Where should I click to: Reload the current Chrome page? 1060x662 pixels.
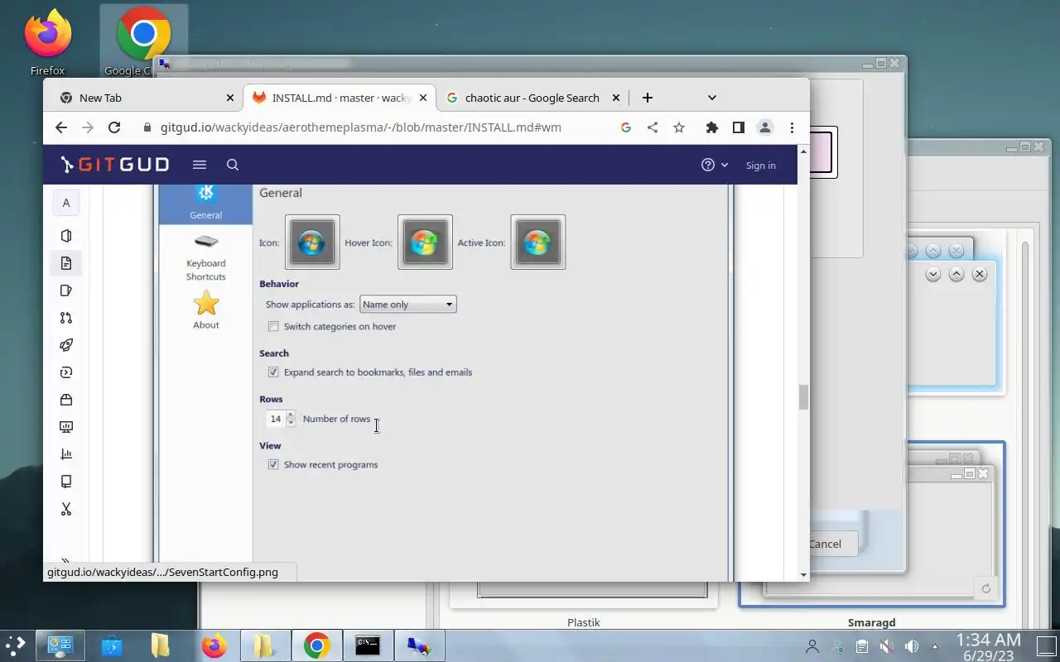[x=114, y=127]
